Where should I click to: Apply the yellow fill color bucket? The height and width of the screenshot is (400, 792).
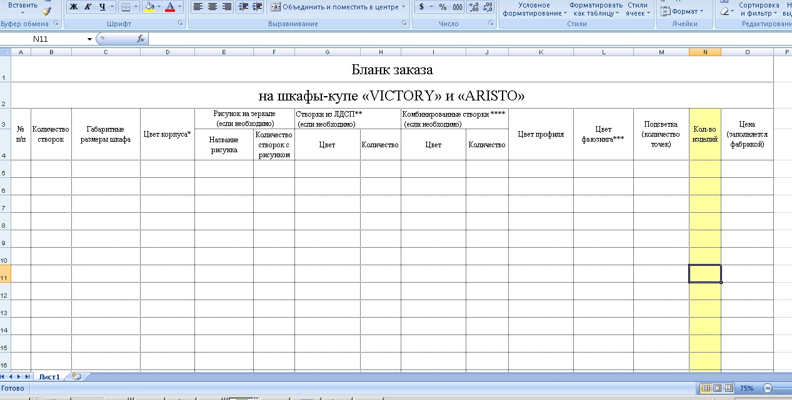[149, 7]
